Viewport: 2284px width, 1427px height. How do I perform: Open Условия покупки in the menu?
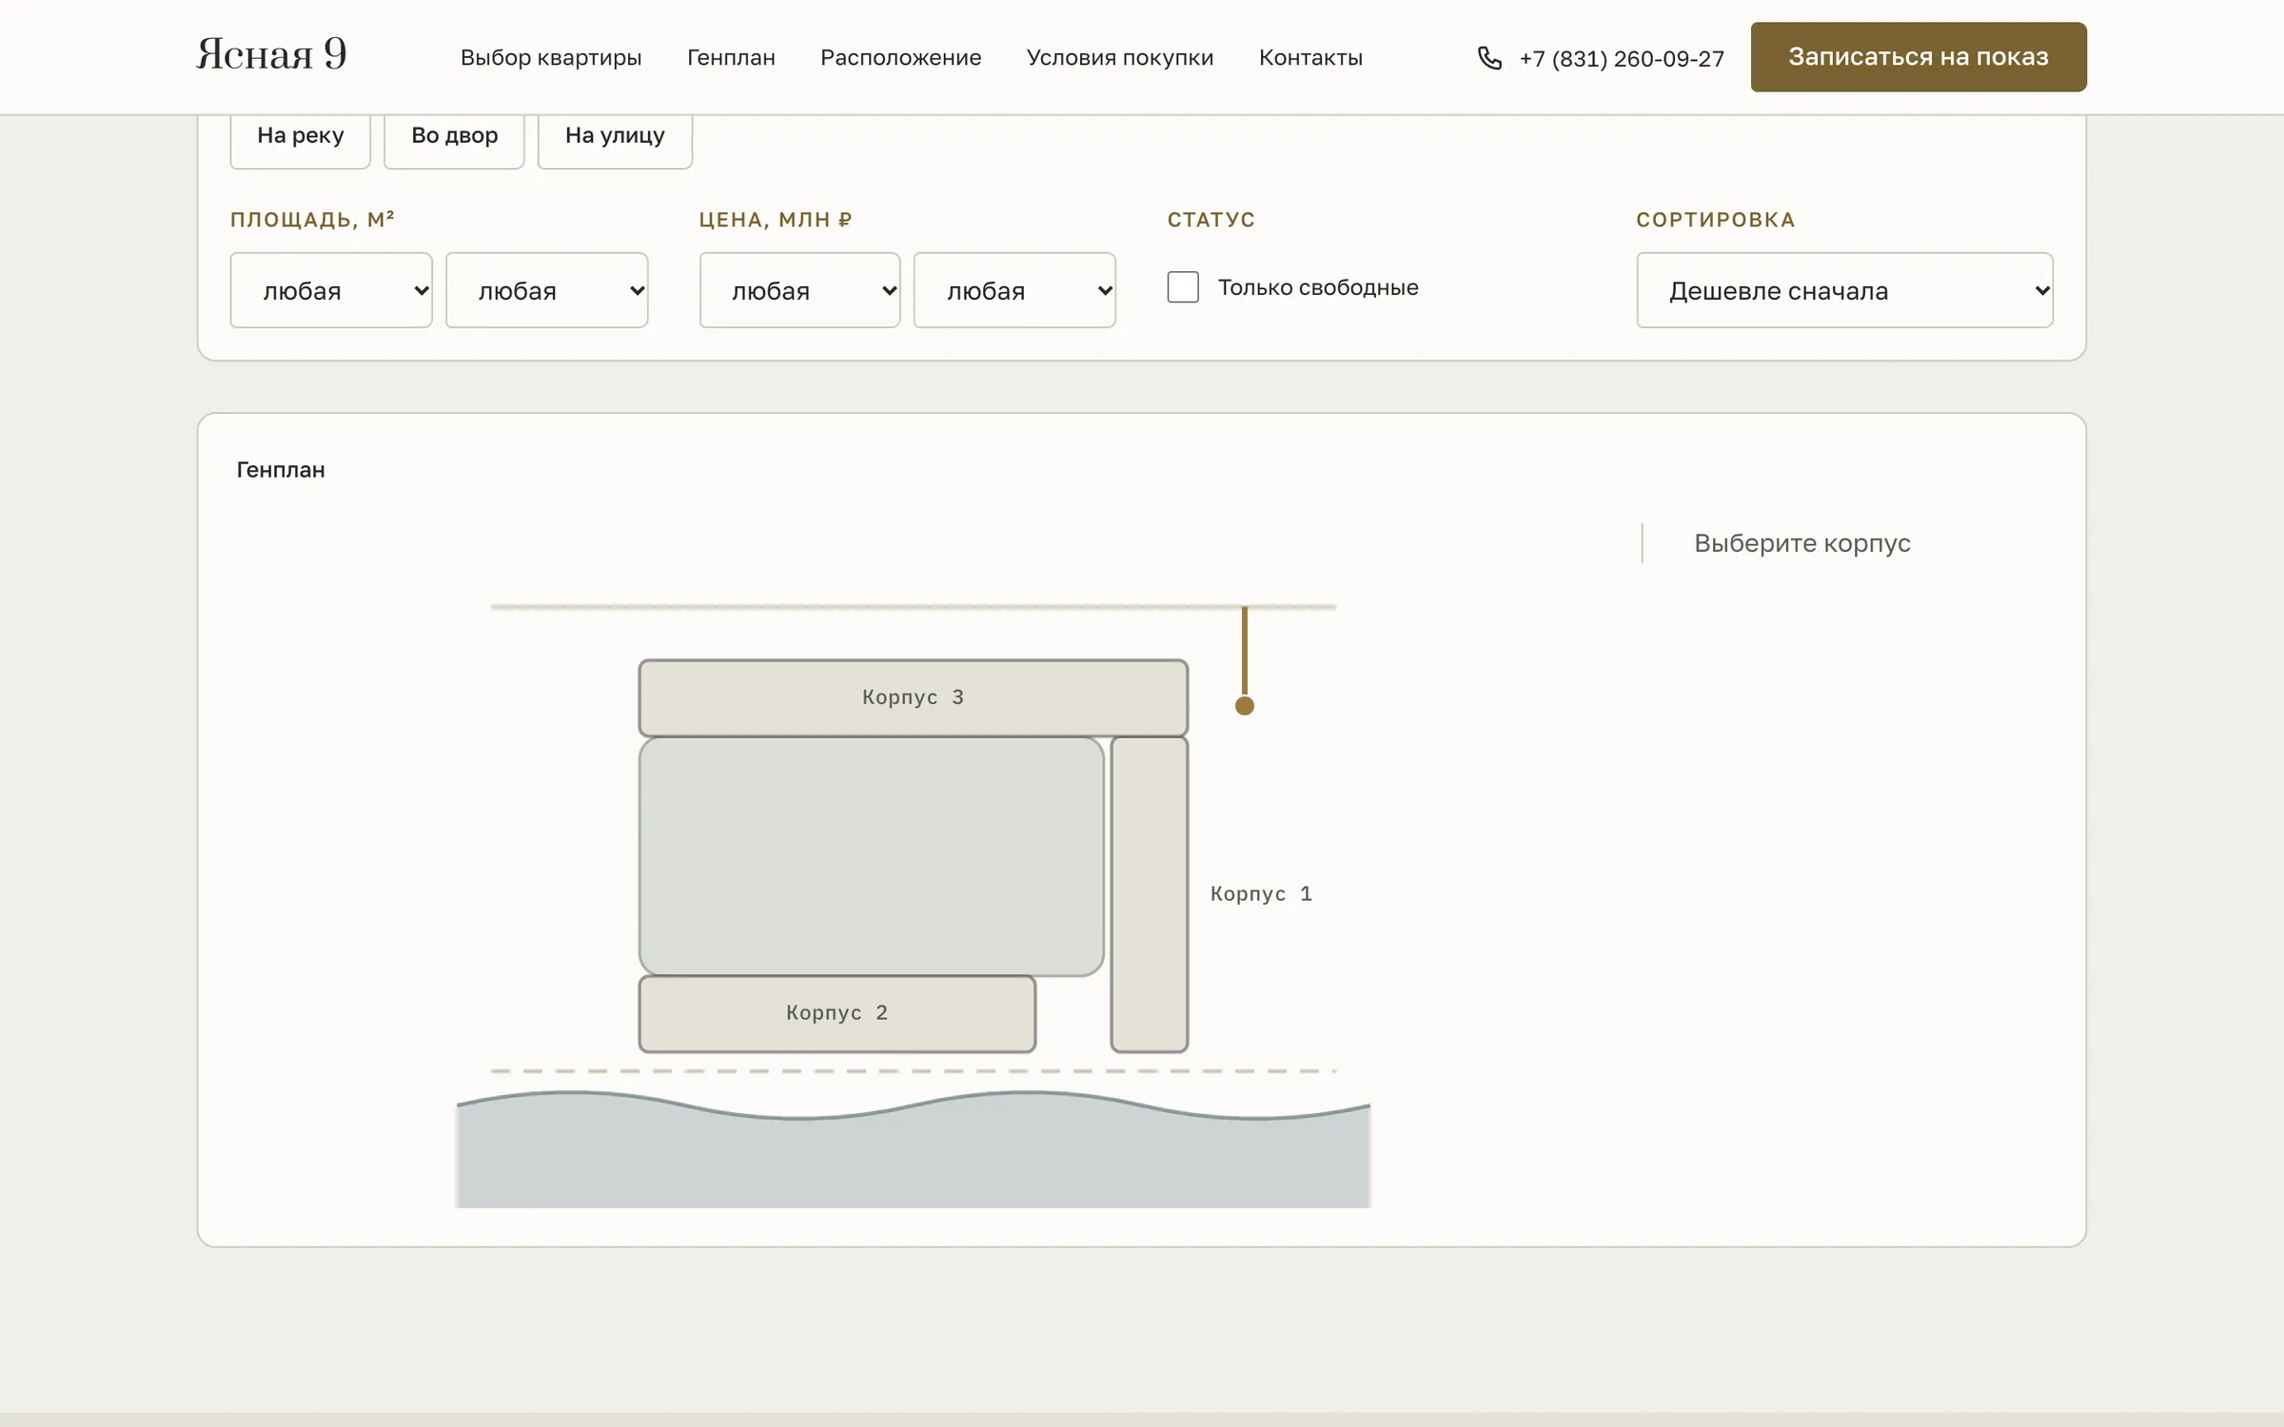click(x=1120, y=57)
